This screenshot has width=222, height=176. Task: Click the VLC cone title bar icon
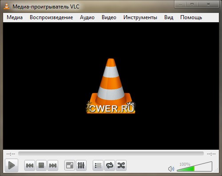click(7, 6)
